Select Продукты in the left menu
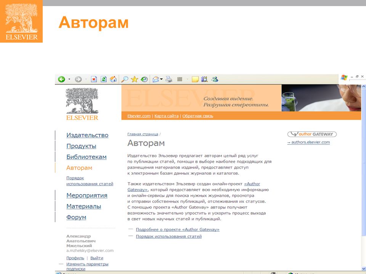The height and width of the screenshot is (274, 366). tap(81, 146)
